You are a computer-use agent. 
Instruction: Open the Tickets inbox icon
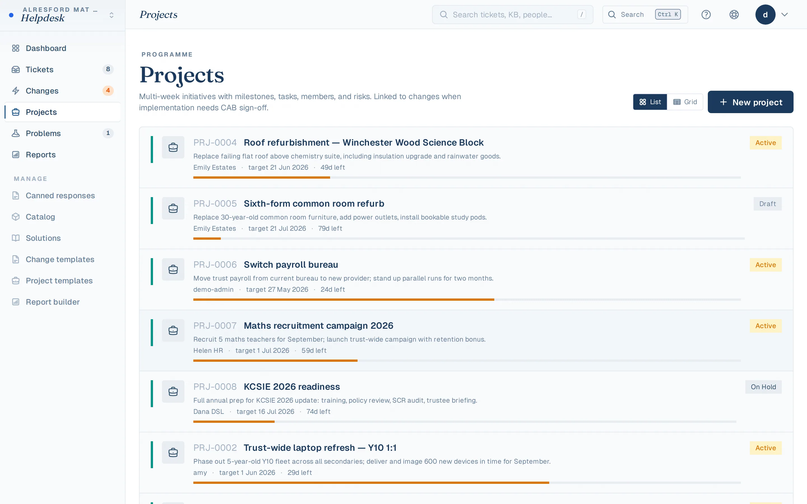(x=16, y=69)
